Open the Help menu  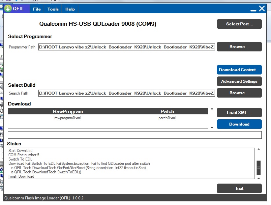pos(70,9)
